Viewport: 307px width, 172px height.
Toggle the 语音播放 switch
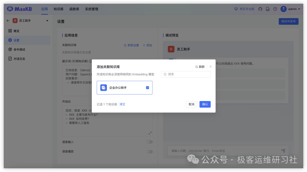[150, 152]
